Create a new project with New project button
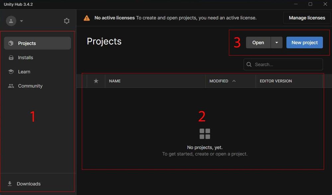The width and height of the screenshot is (332, 195). point(304,42)
